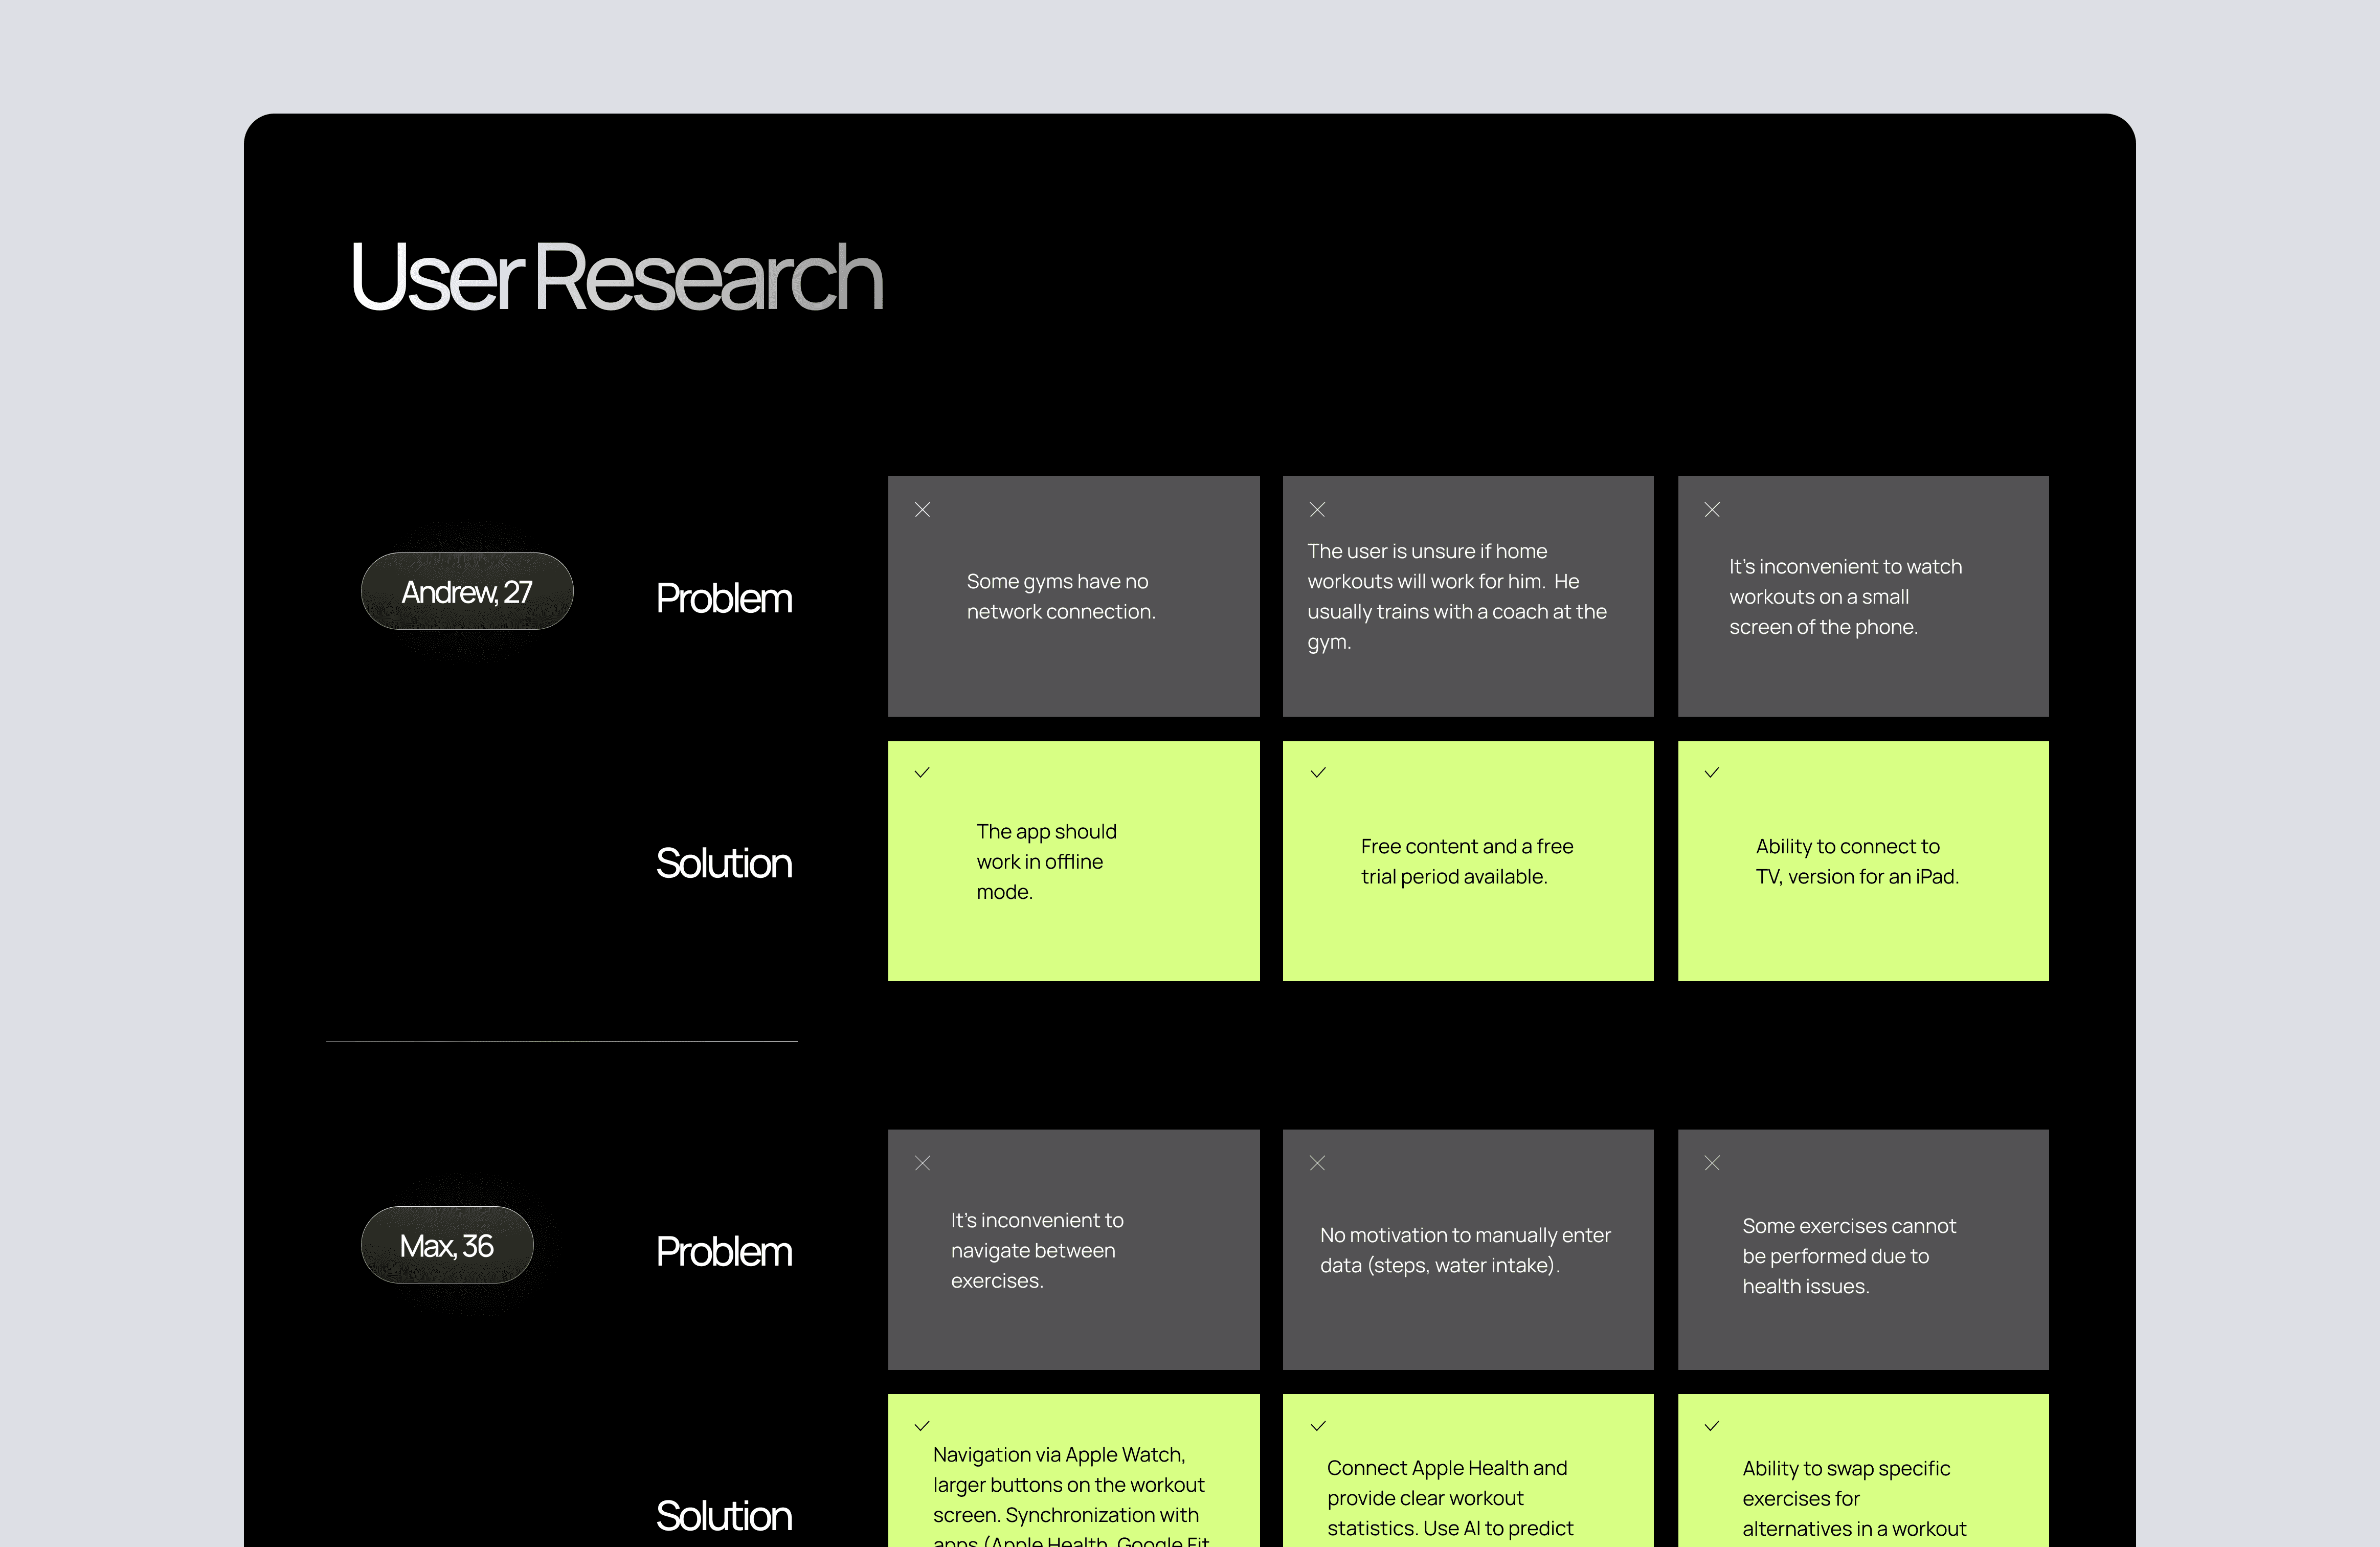Click X icon on 'No motivation' card
The image size is (2380, 1547).
[1317, 1163]
